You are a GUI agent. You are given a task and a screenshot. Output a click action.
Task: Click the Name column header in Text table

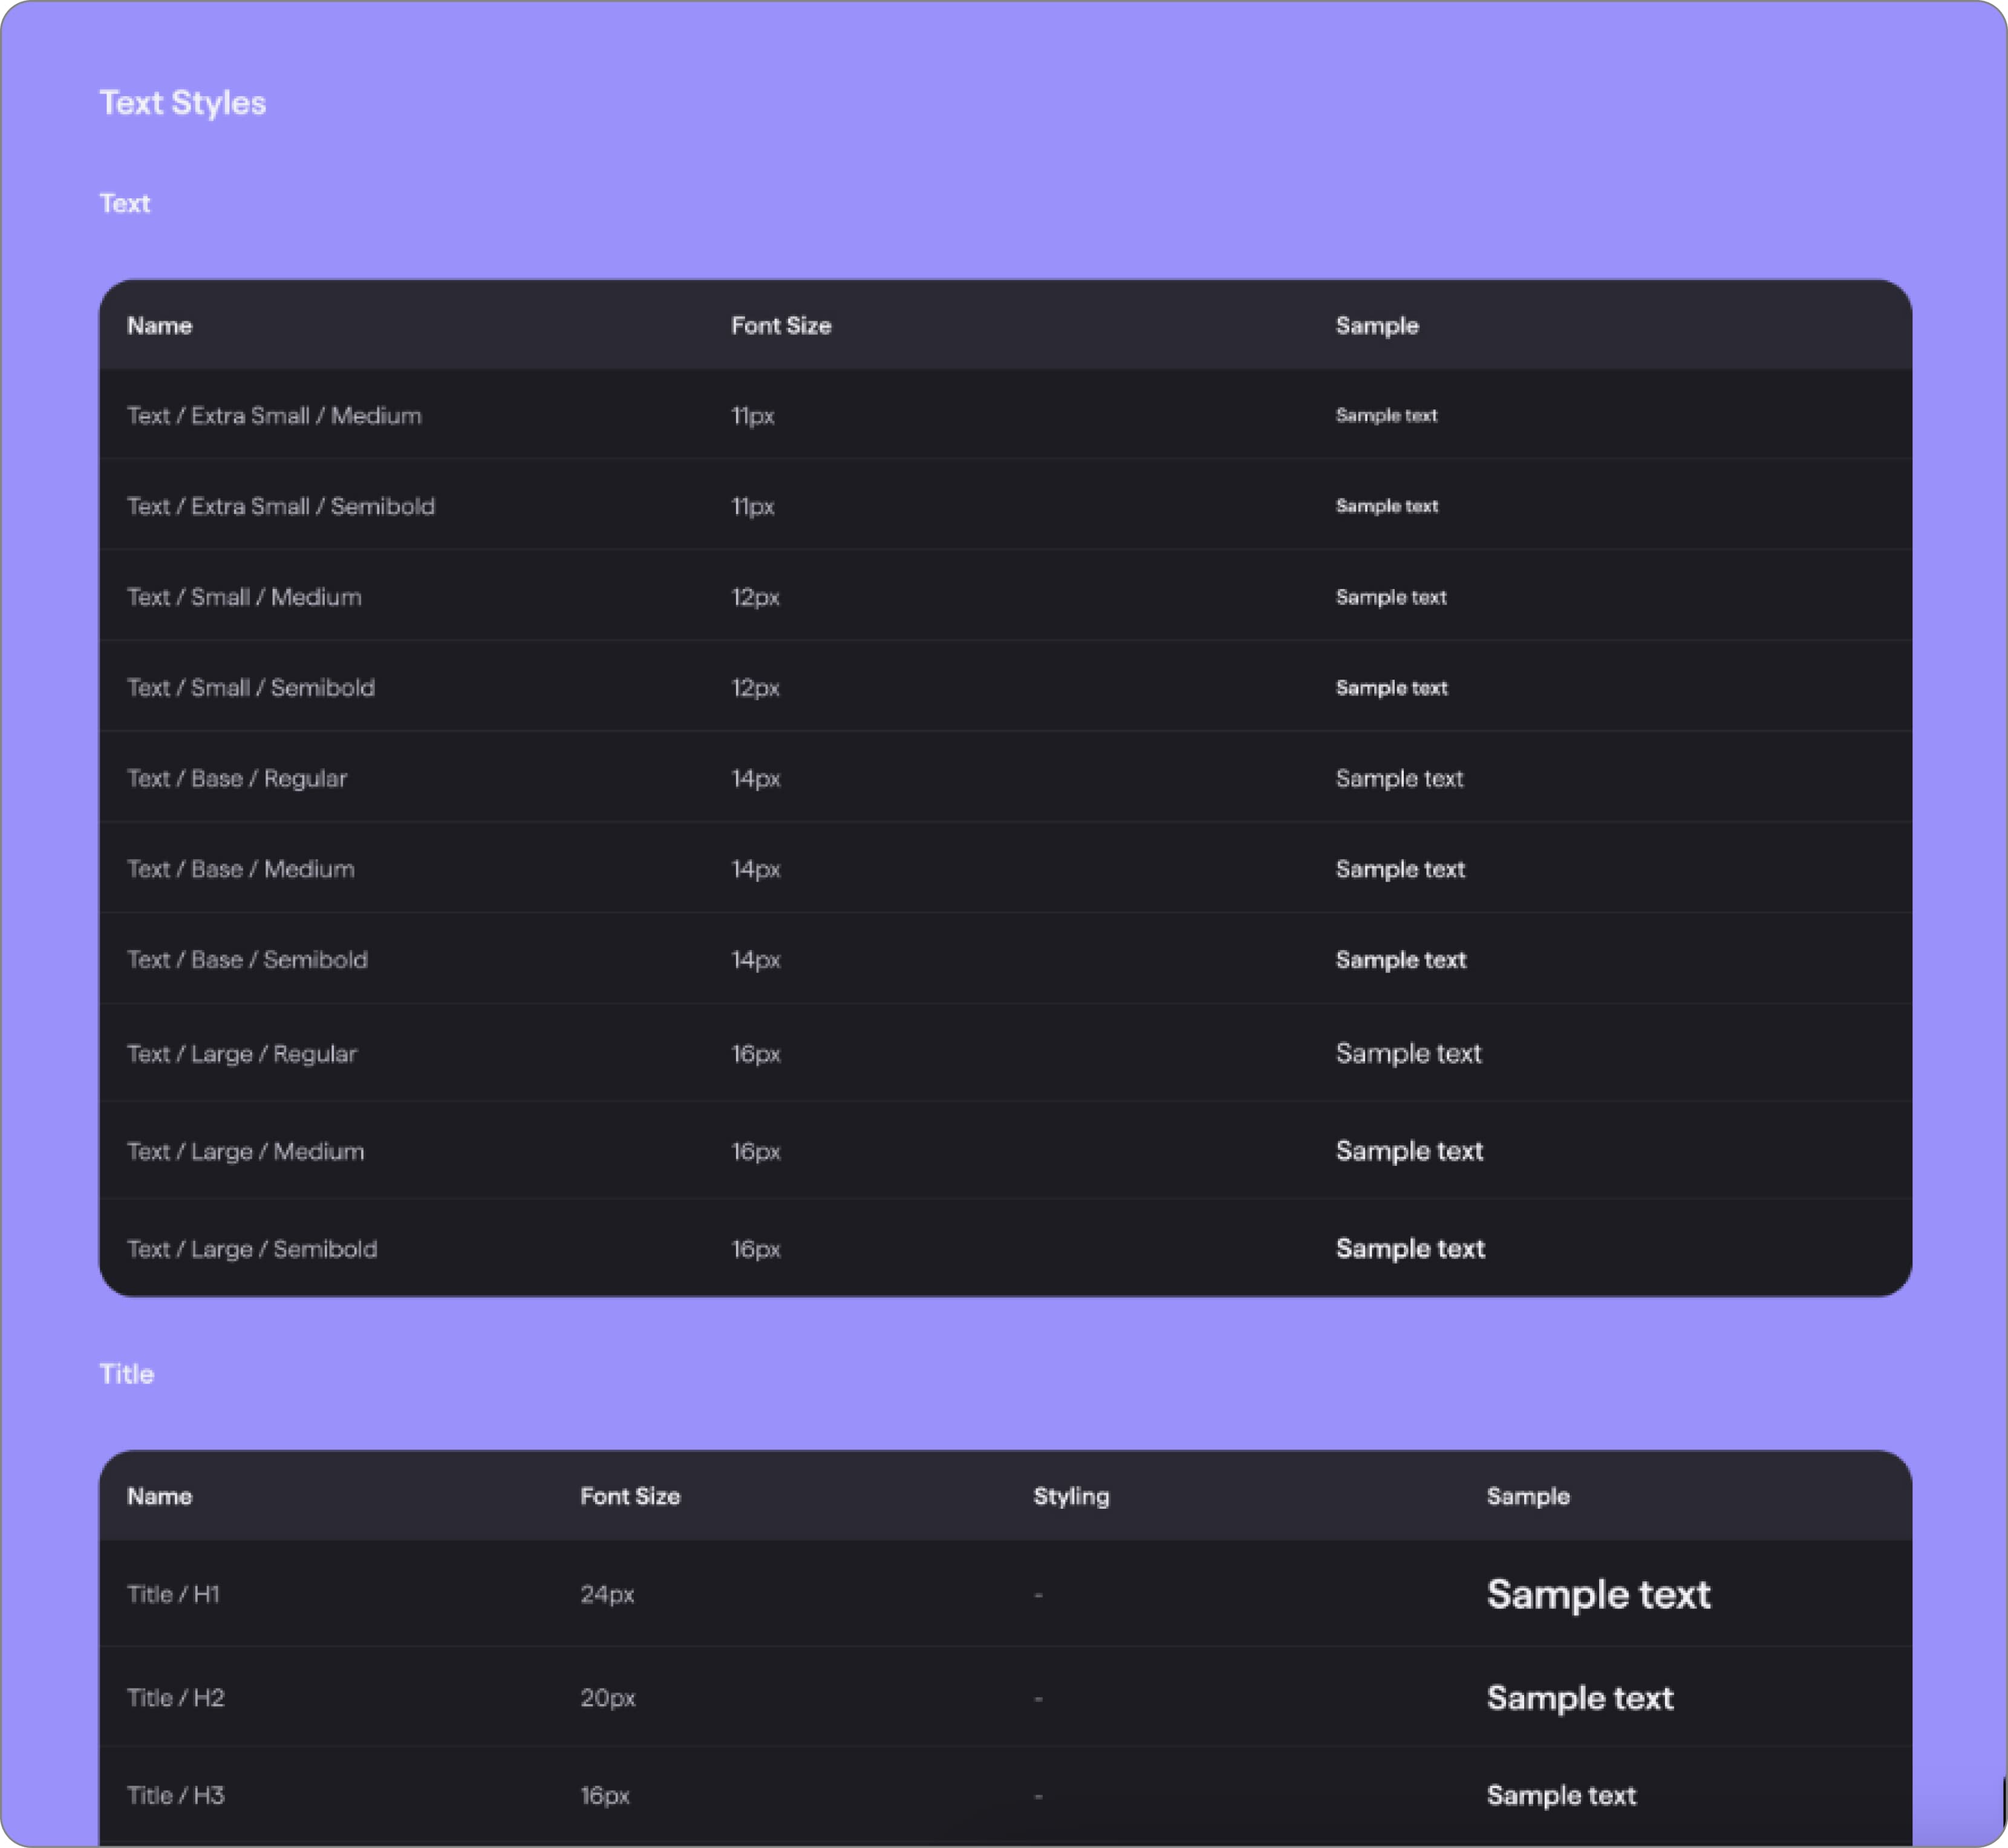160,326
